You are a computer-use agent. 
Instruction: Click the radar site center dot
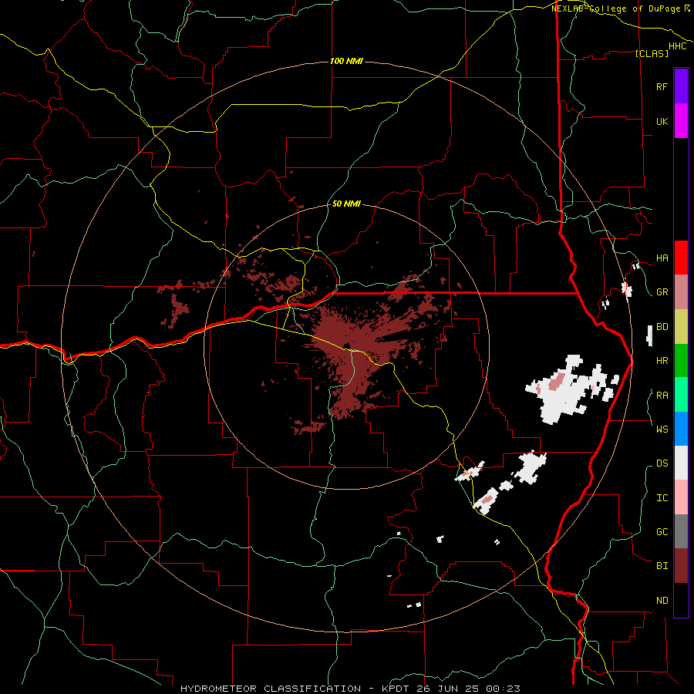[346, 346]
